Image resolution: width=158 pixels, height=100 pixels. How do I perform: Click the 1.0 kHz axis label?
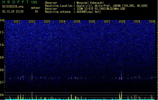pyautogui.click(x=2, y=45)
